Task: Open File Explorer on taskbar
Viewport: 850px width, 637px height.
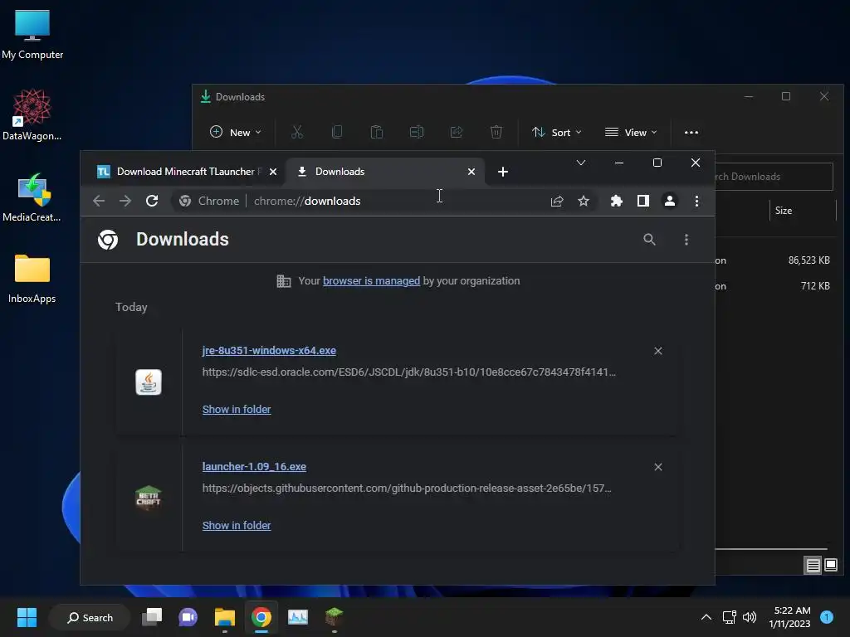Action: click(x=224, y=617)
